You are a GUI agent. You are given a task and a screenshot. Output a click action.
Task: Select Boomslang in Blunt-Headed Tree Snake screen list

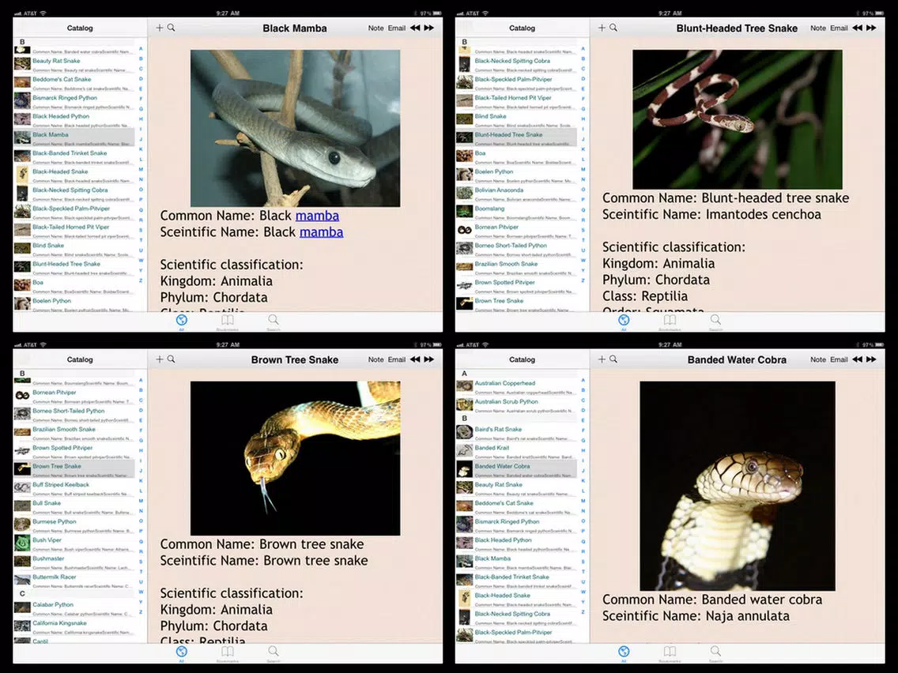tap(516, 212)
